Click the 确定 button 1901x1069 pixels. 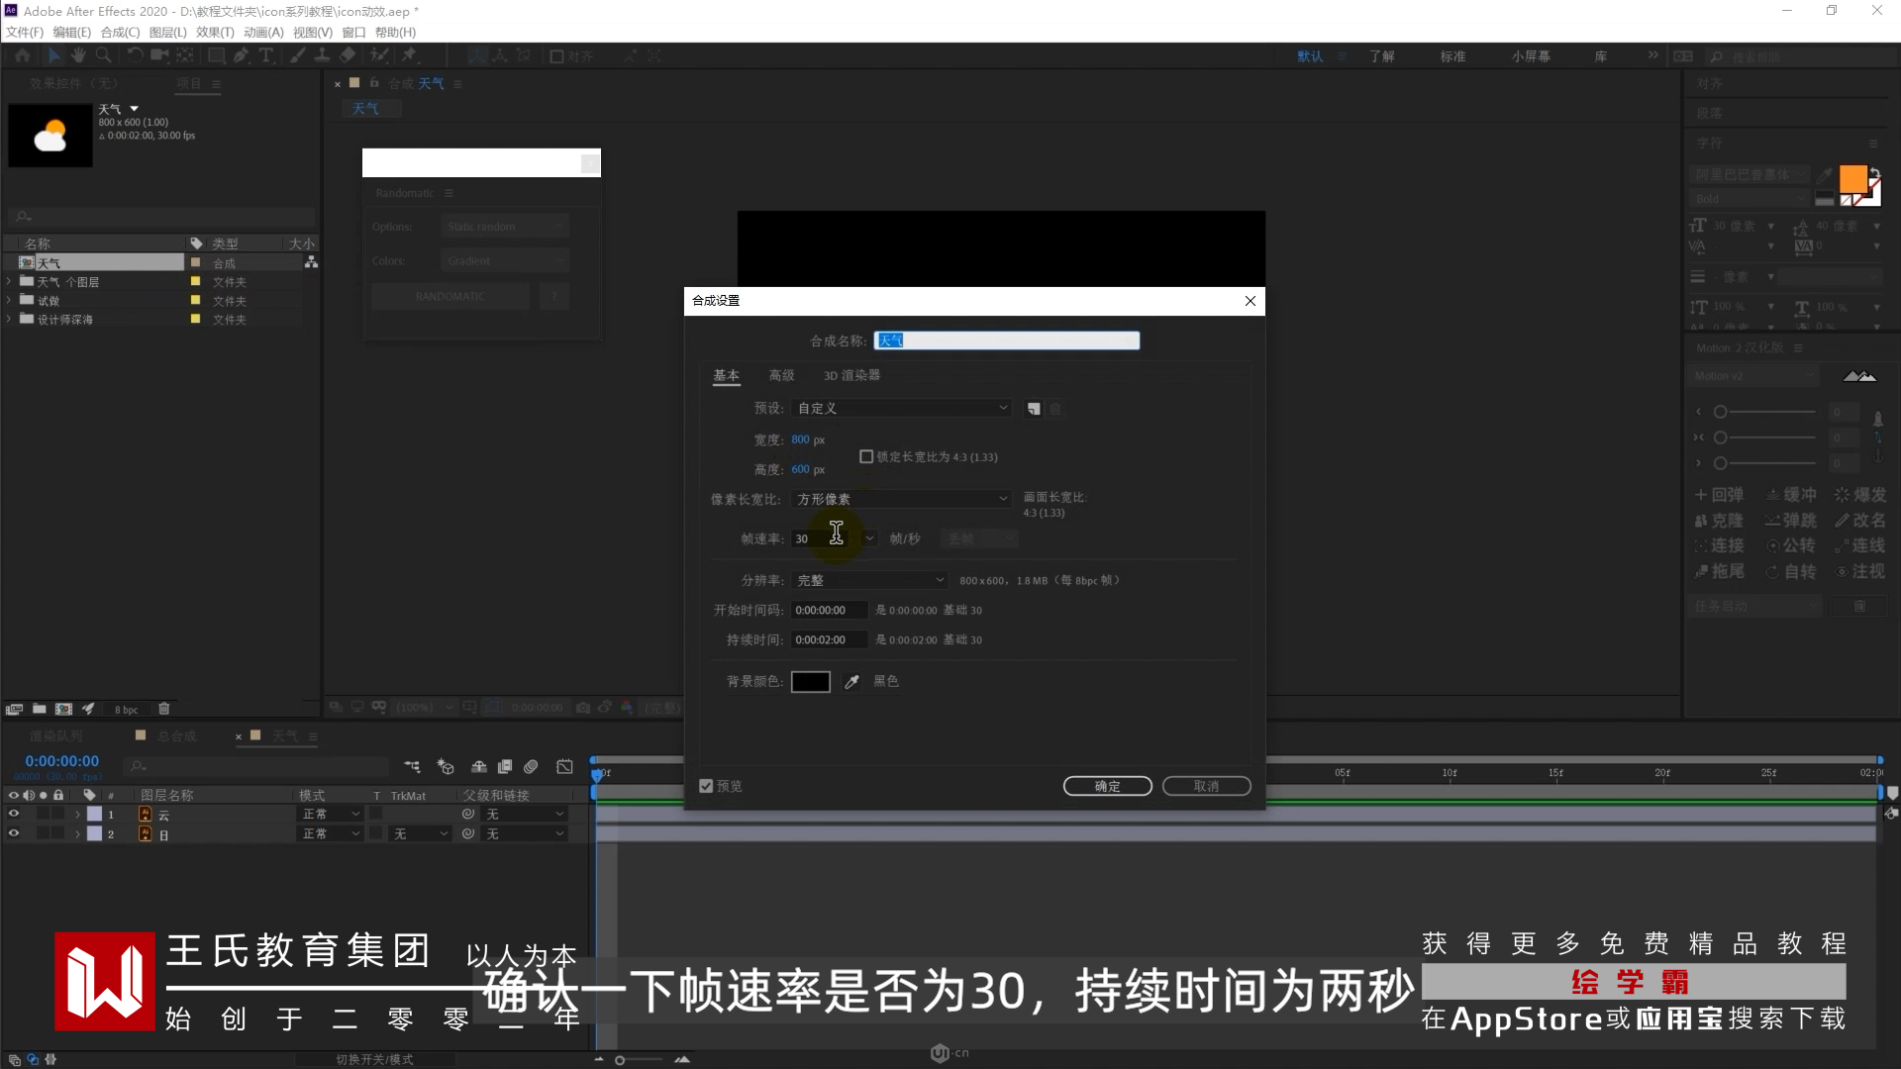pyautogui.click(x=1107, y=786)
